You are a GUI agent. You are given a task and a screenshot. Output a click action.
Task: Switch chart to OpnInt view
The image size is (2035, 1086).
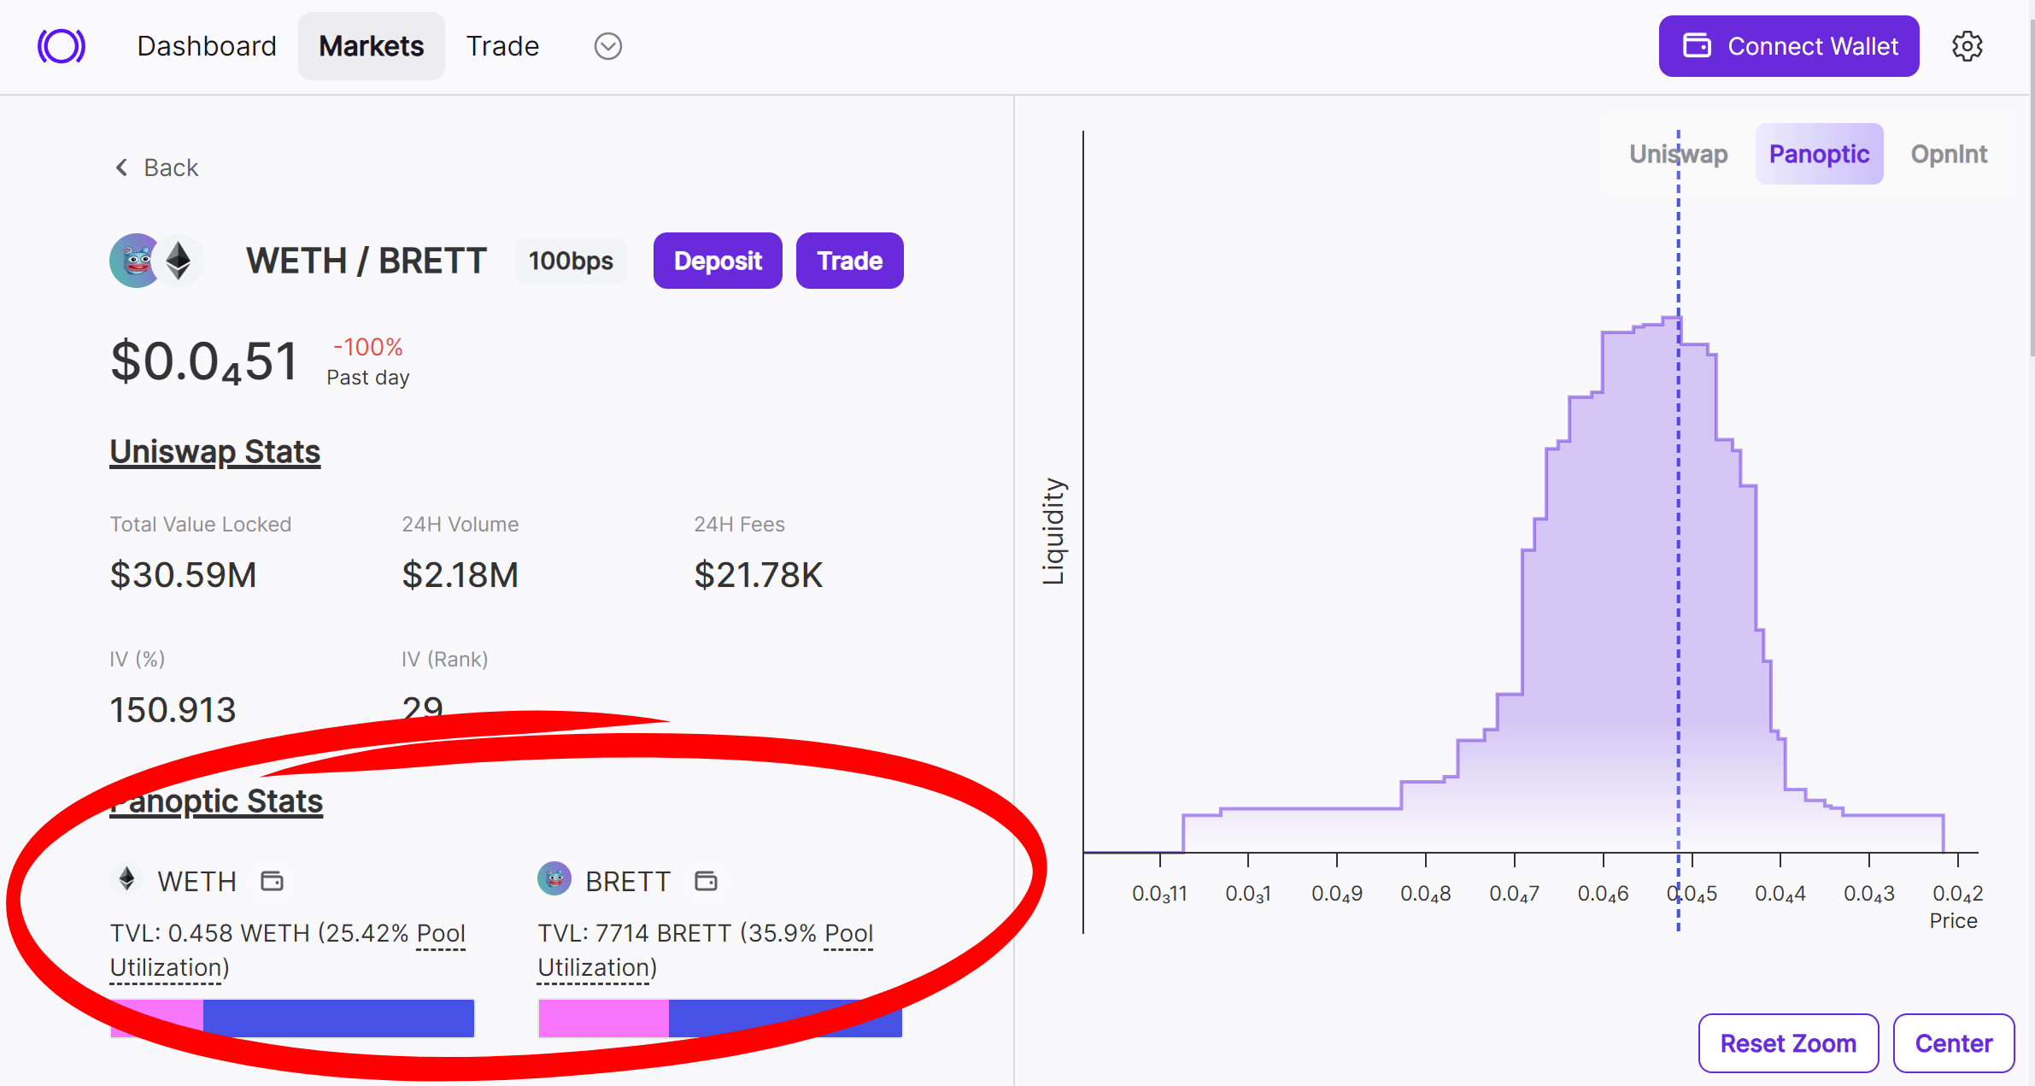tap(1949, 154)
